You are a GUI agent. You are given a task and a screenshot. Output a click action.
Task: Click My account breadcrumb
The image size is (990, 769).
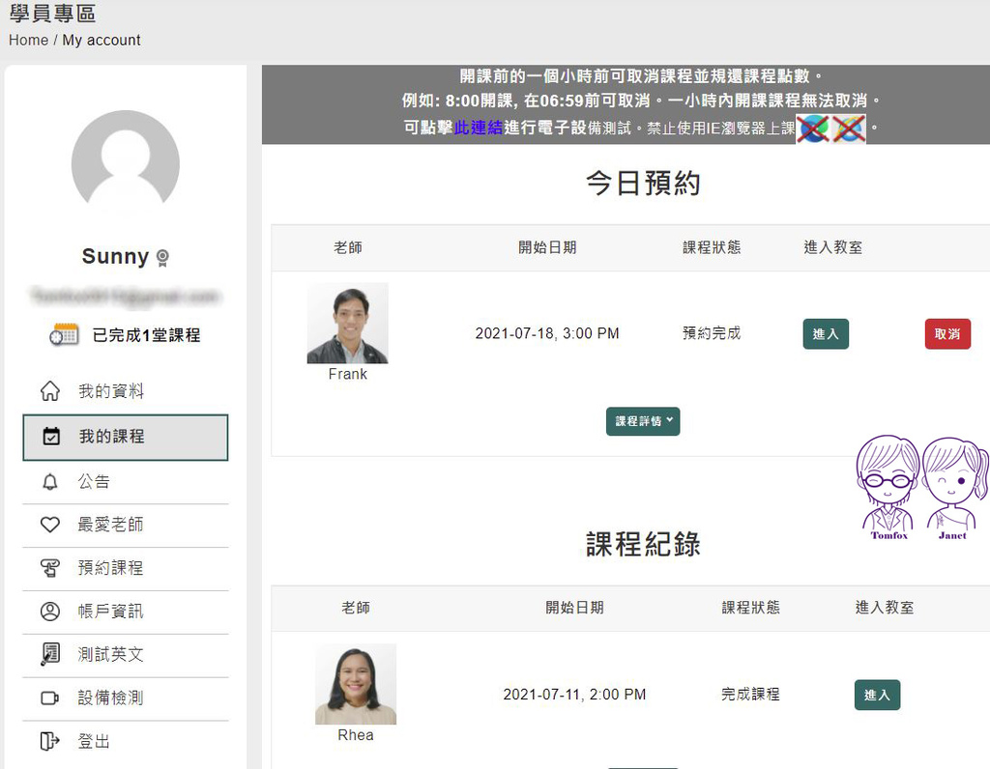tap(101, 41)
